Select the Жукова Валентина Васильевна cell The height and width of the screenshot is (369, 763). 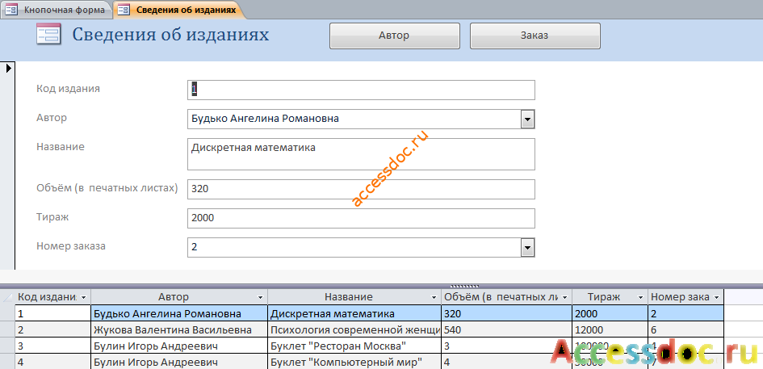(x=179, y=330)
